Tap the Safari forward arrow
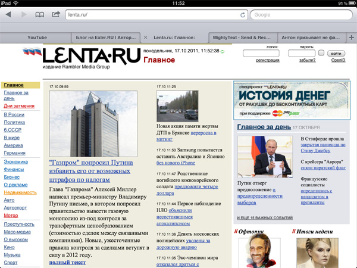The height and width of the screenshot is (268, 357). tap(24, 14)
